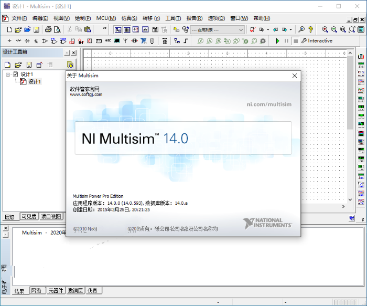Select the MISC components icon
Image resolution: width=367 pixels, height=306 pixels.
[x=108, y=41]
